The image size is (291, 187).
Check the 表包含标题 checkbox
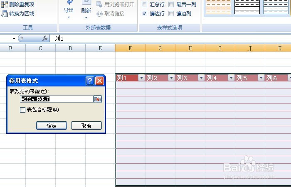(22, 110)
